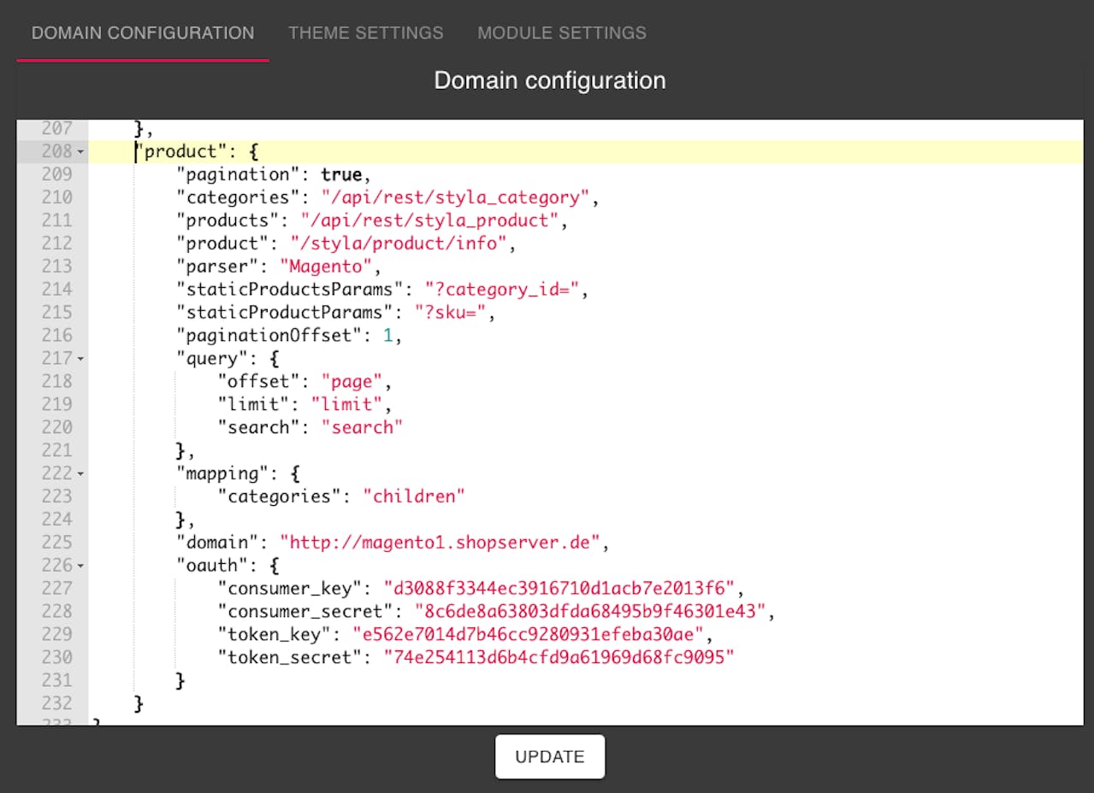The height and width of the screenshot is (793, 1094).
Task: Click line number 213 in the gutter
Action: [x=56, y=267]
